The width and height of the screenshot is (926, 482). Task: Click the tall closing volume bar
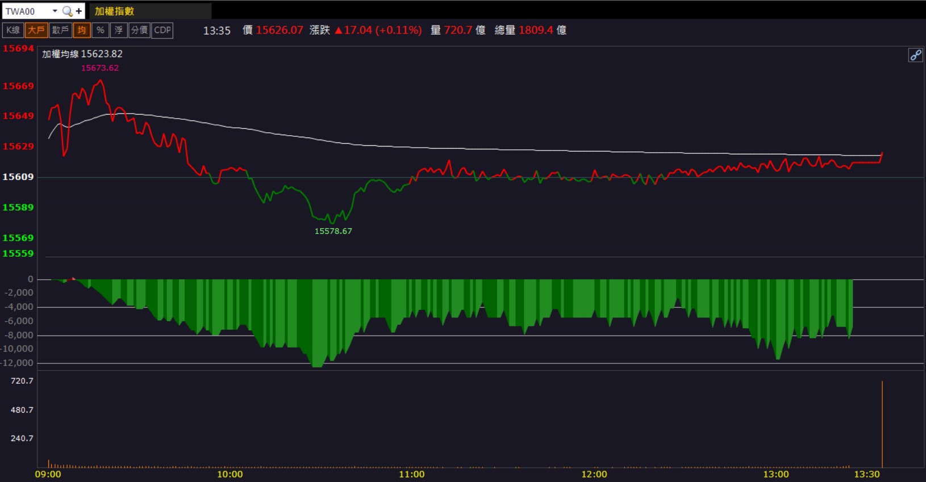882,424
